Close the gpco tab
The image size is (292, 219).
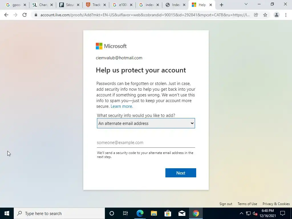coord(25,5)
